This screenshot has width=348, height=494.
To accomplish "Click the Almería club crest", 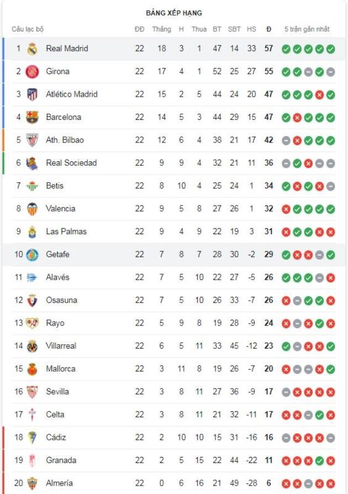I will coord(32,483).
